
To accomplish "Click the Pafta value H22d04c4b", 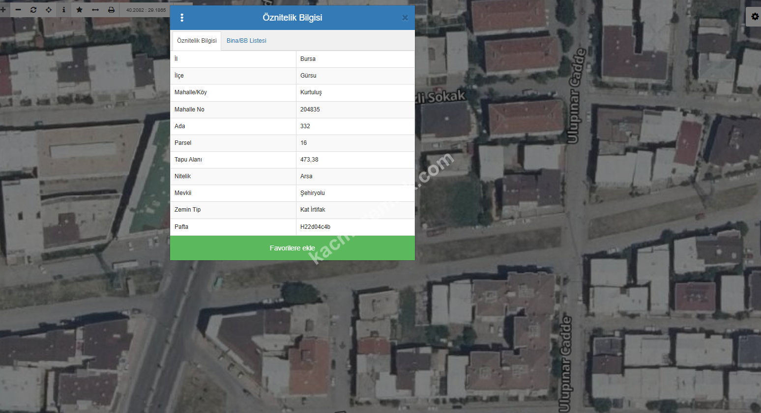I will coord(315,227).
